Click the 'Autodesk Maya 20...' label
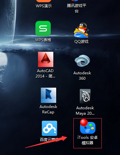 coord(85,111)
